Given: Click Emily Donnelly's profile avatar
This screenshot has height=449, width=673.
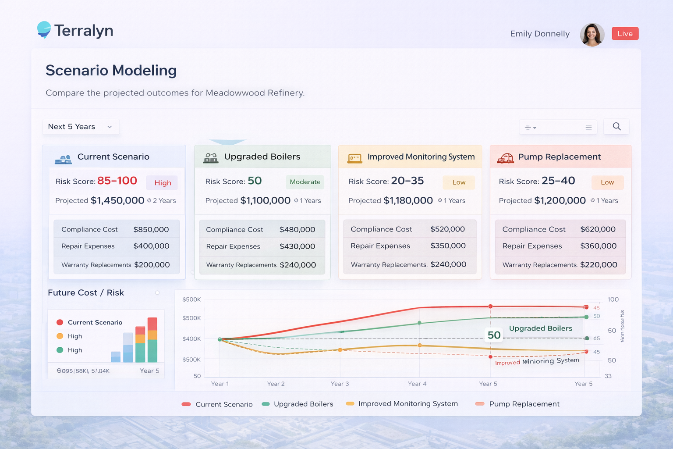Looking at the screenshot, I should click(592, 34).
